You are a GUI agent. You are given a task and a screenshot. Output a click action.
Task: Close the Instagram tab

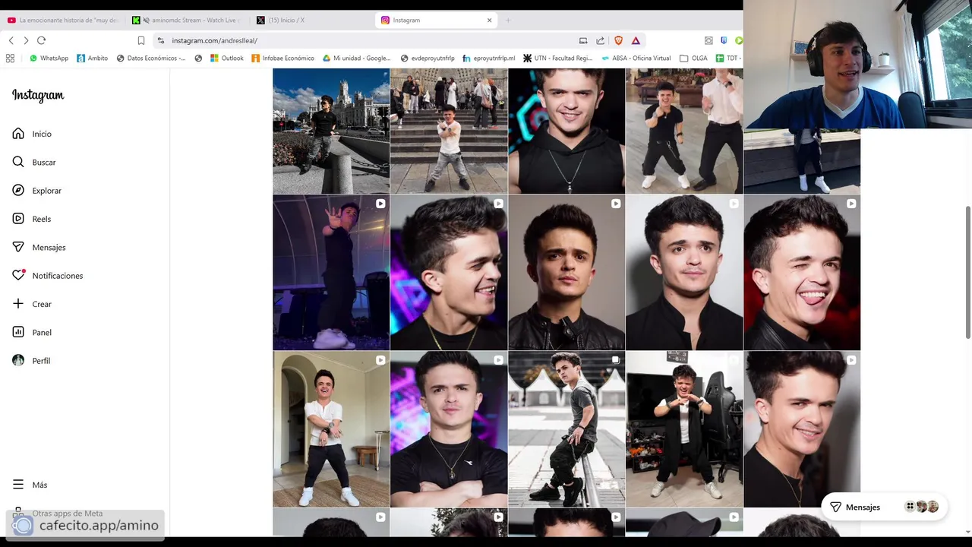489,20
